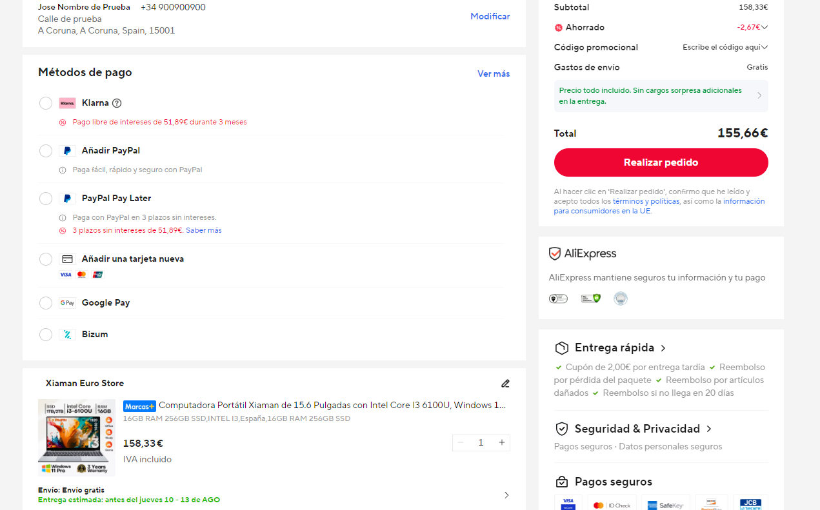
Task: Select the Klarna payment radio button
Action: pos(46,103)
